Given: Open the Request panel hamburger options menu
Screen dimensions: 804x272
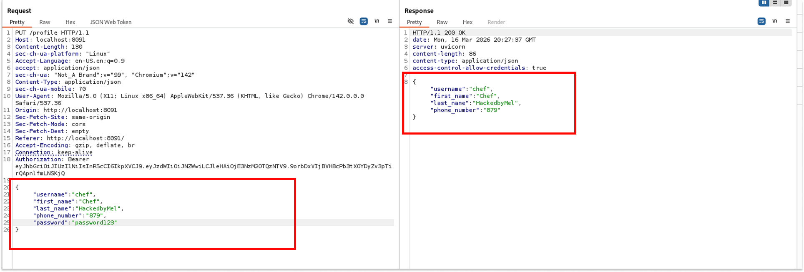Looking at the screenshot, I should coord(390,21).
